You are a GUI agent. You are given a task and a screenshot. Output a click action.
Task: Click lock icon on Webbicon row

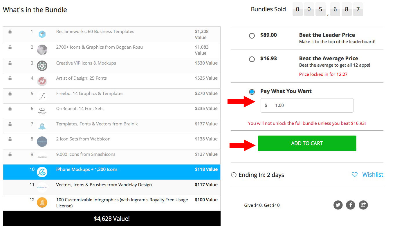click(10, 139)
